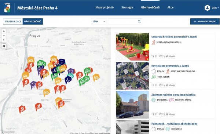Click Bydlení house icon in Revitalizace card
This screenshot has width=220, height=134.
(x=154, y=71)
